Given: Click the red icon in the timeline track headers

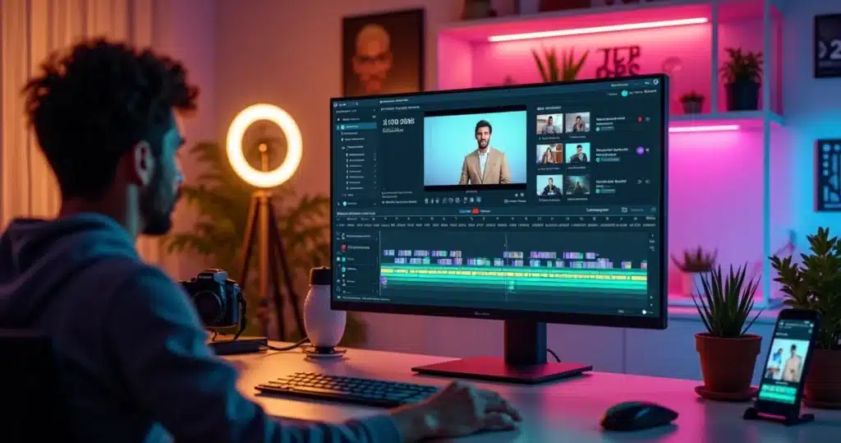Looking at the screenshot, I should pos(344,247).
